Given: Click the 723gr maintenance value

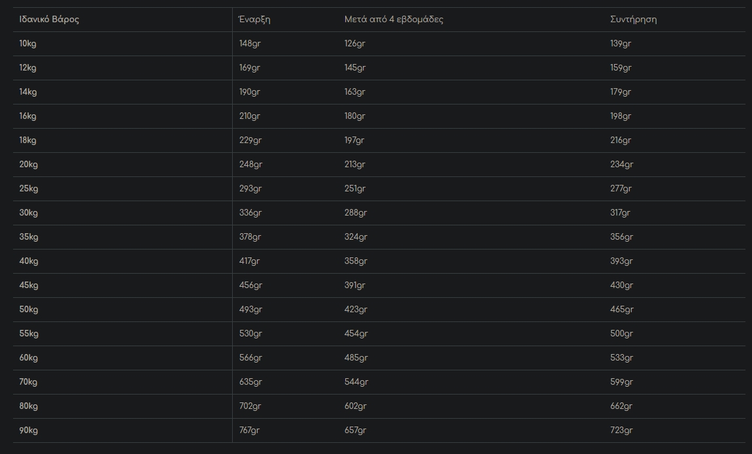Looking at the screenshot, I should point(621,430).
